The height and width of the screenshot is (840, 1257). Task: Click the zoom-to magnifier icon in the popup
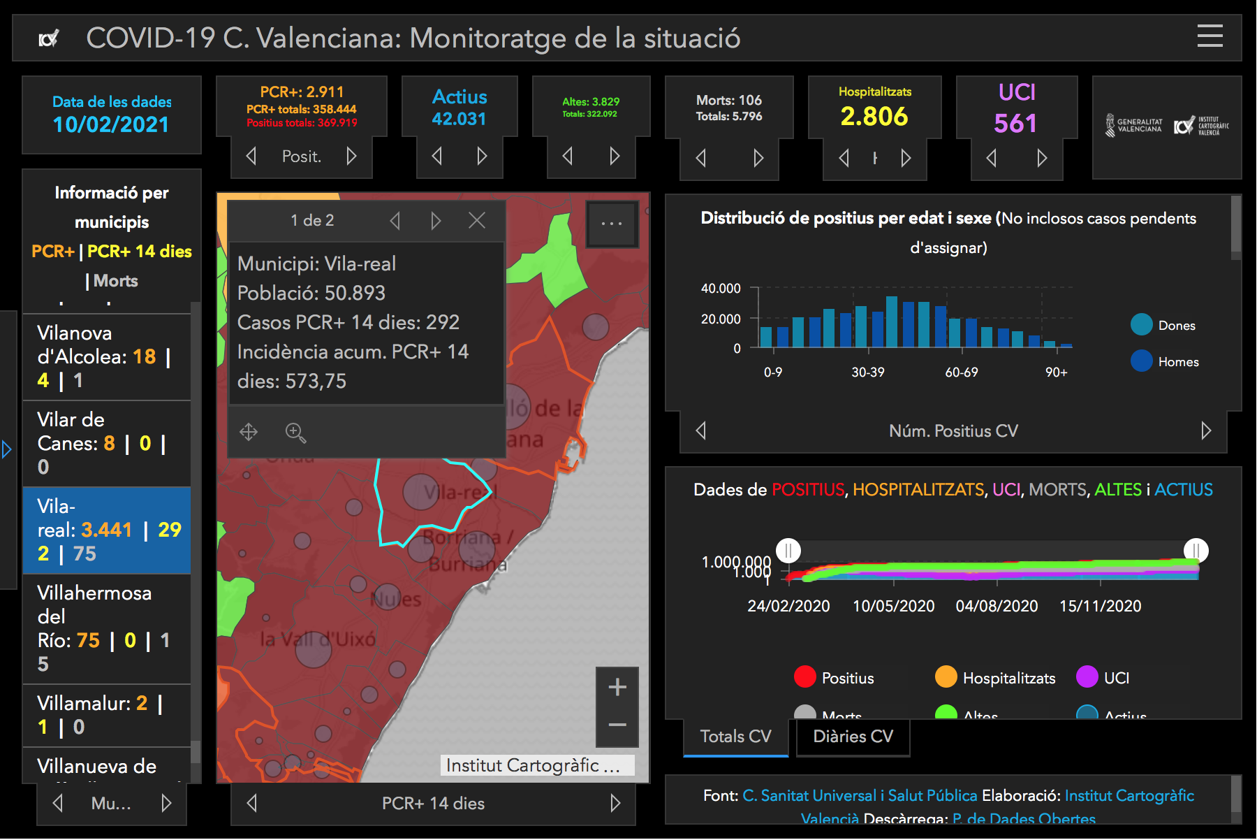[x=295, y=433]
